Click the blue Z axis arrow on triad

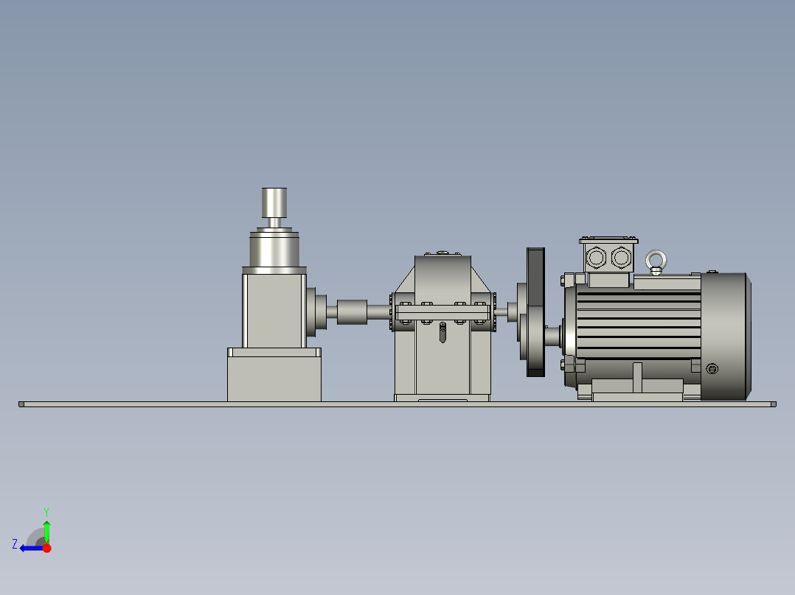point(32,549)
